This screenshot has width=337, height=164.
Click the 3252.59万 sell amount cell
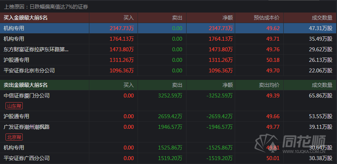[170, 96]
